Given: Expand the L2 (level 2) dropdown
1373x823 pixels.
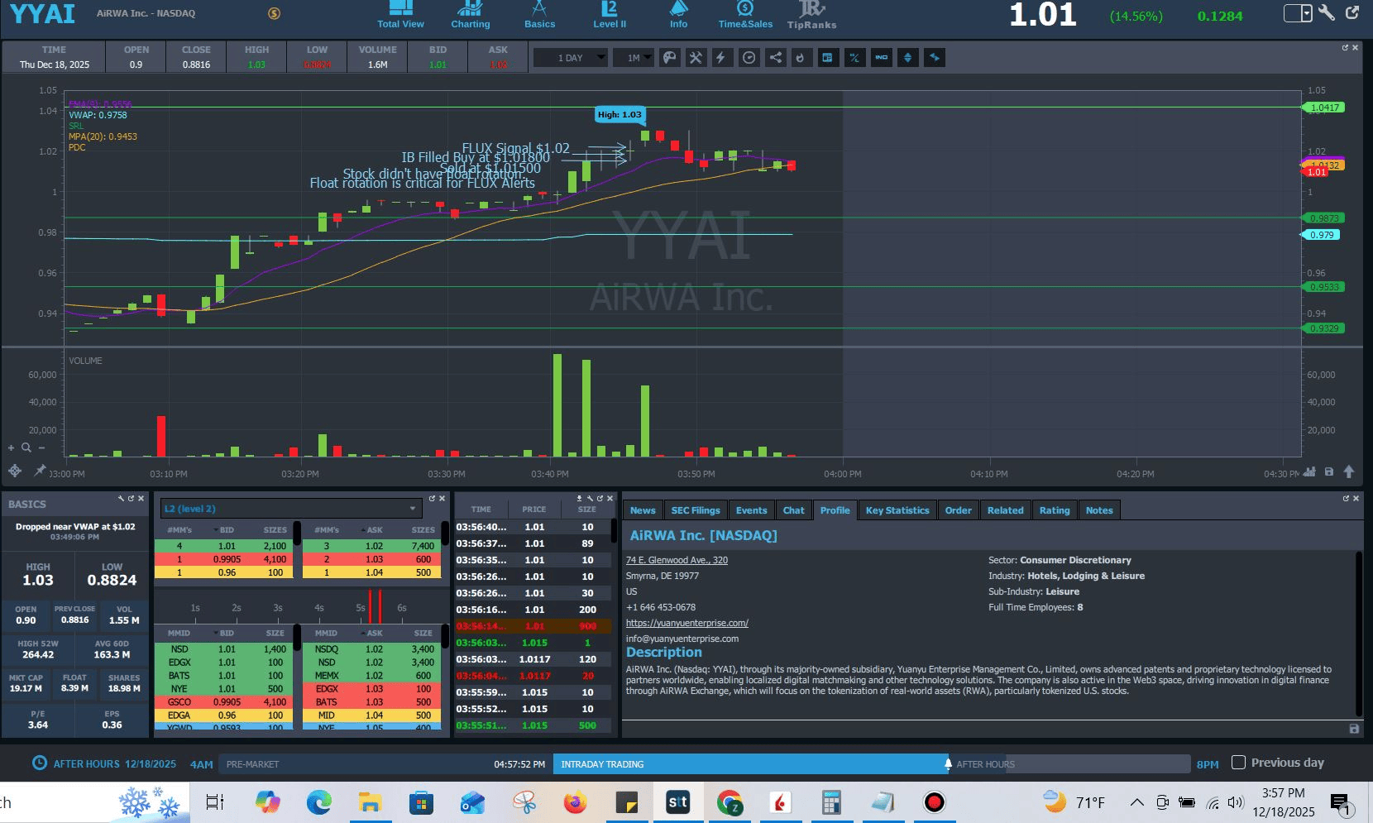Looking at the screenshot, I should coord(291,509).
